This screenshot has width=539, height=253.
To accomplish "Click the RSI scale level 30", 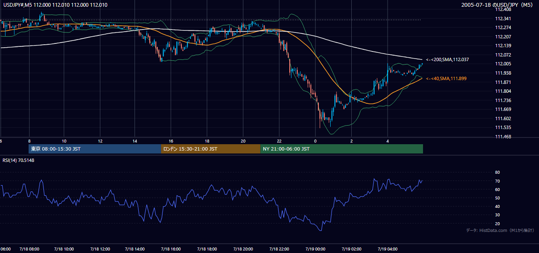I will click(x=497, y=215).
